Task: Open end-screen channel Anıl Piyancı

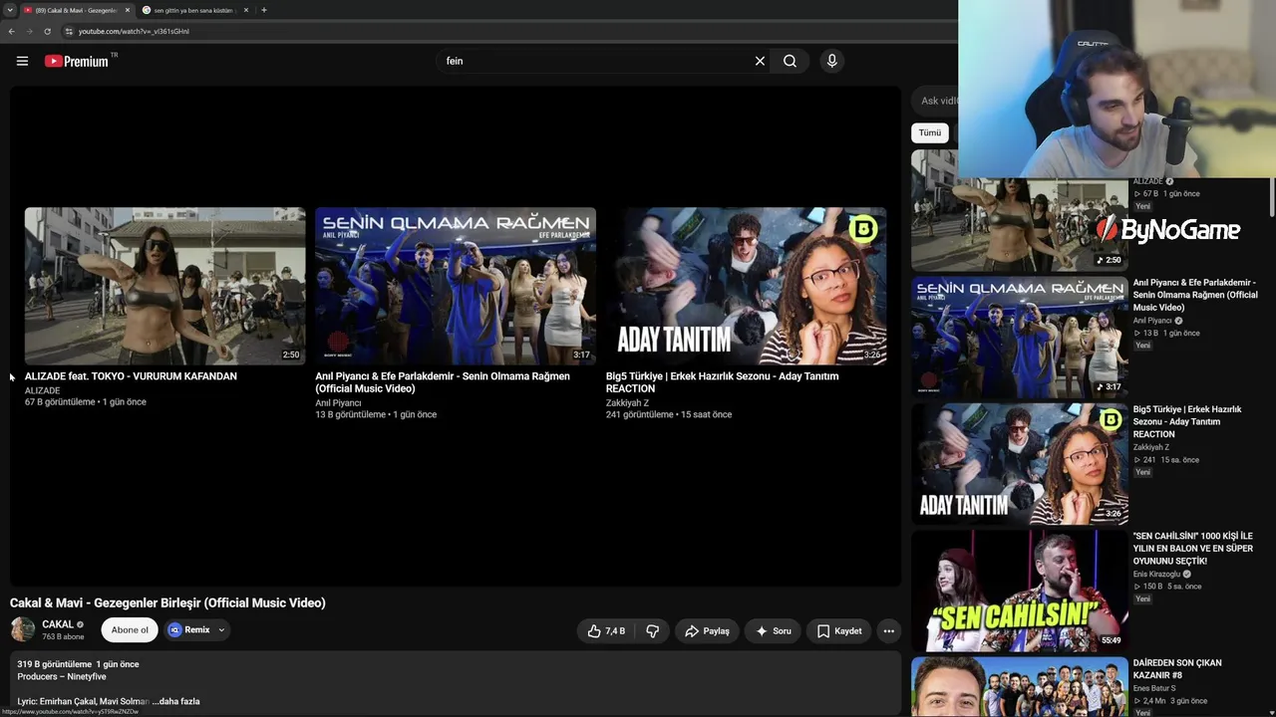Action: point(338,403)
